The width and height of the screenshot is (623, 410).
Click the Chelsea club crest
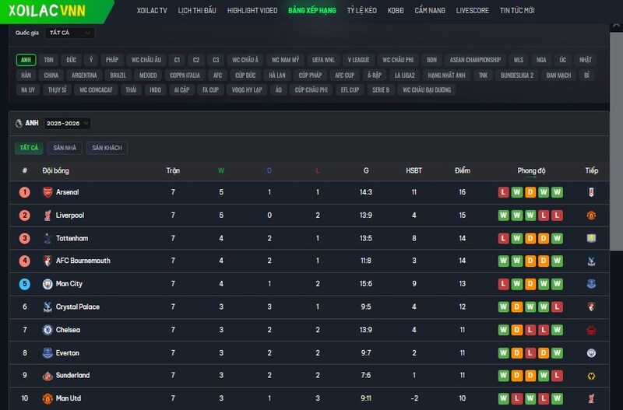point(47,330)
